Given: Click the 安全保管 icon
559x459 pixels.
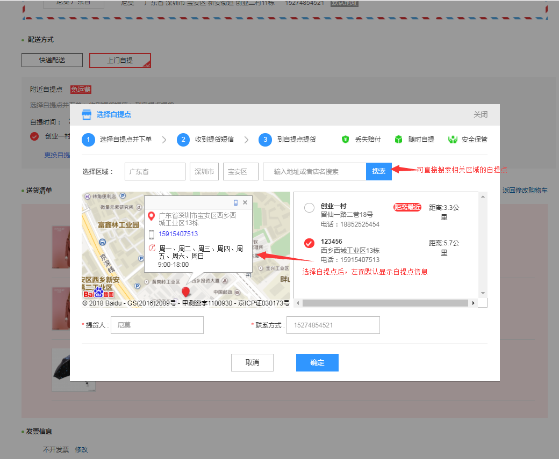Looking at the screenshot, I should 453,140.
